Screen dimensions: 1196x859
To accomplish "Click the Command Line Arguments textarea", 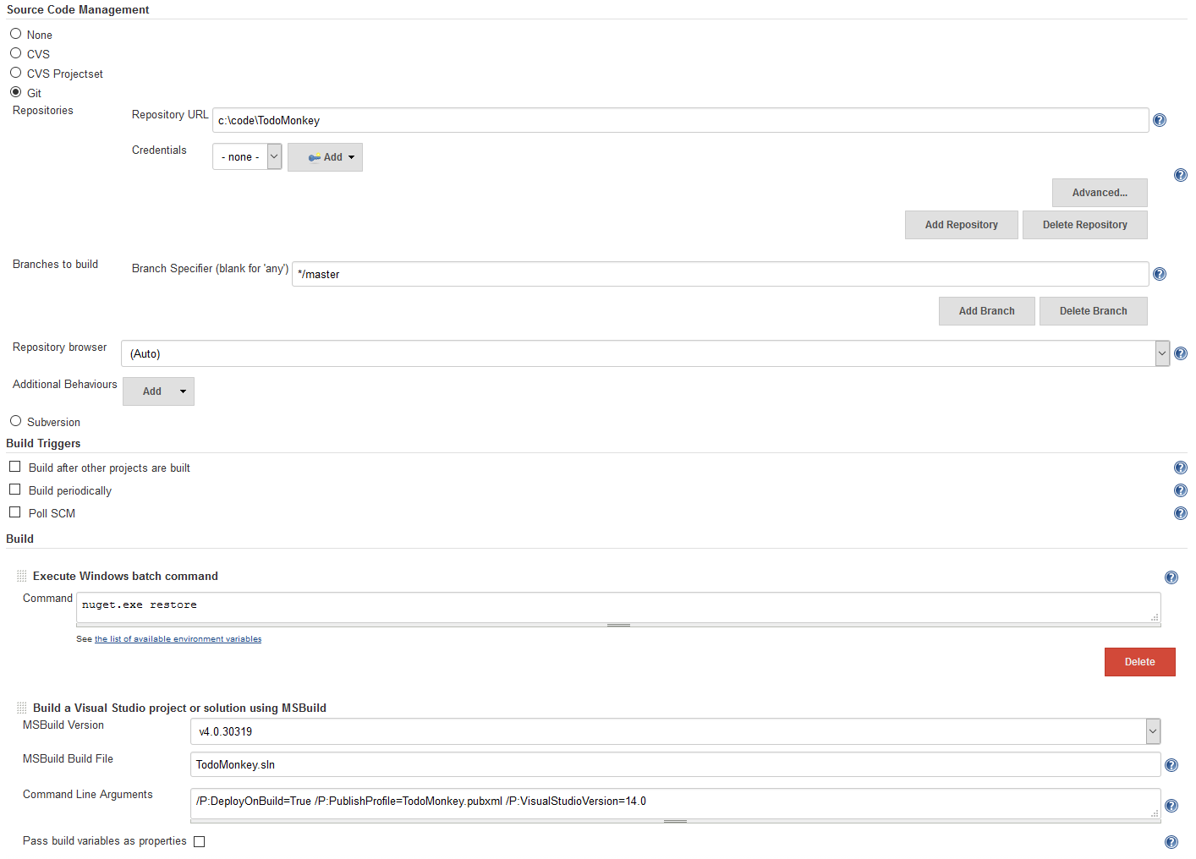I will coord(675,803).
